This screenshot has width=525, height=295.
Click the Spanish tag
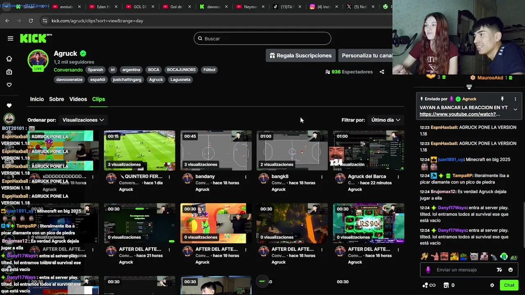pyautogui.click(x=95, y=70)
